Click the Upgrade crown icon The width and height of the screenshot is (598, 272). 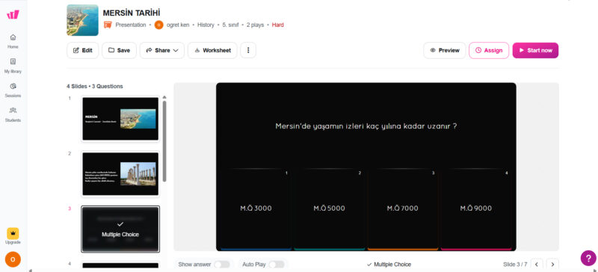click(13, 233)
